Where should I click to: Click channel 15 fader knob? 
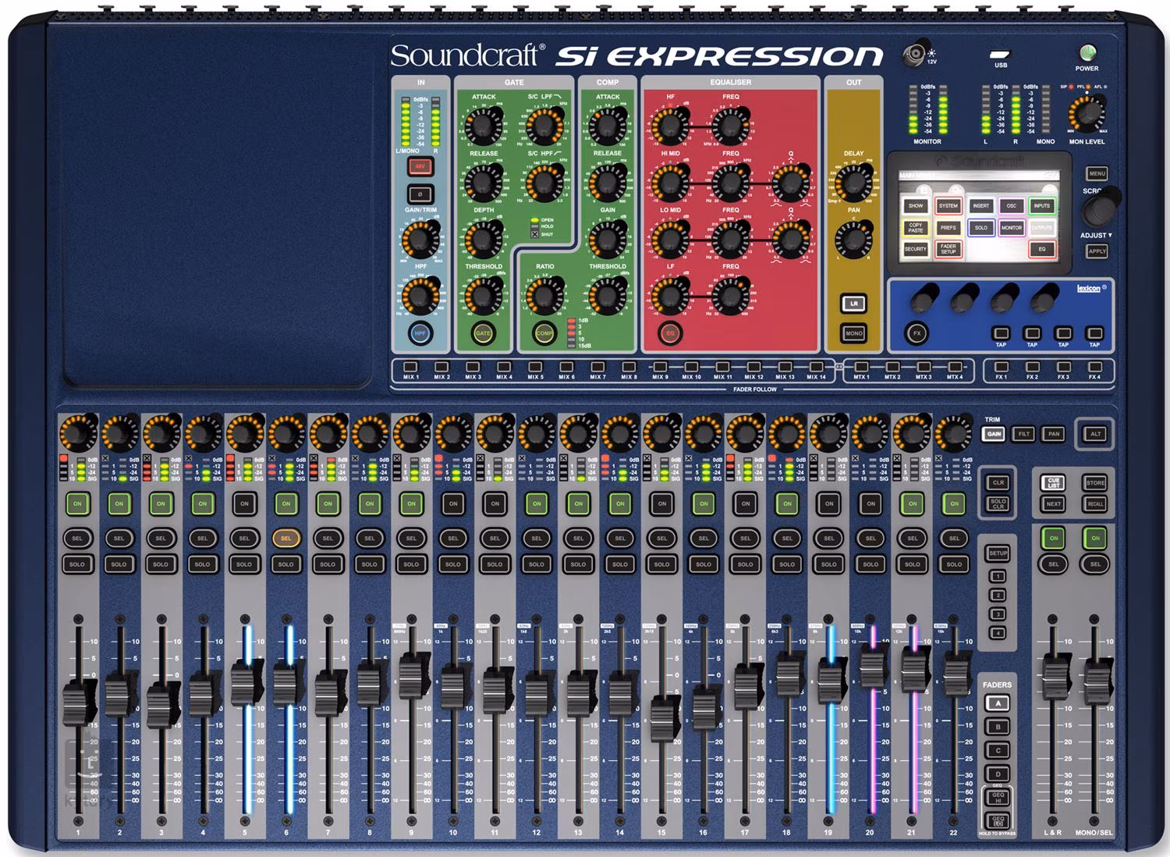click(x=661, y=718)
